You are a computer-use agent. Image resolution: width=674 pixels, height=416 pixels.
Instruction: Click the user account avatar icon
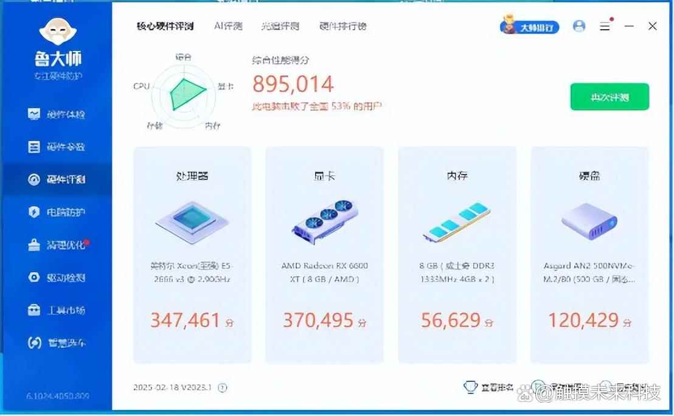[x=579, y=26]
